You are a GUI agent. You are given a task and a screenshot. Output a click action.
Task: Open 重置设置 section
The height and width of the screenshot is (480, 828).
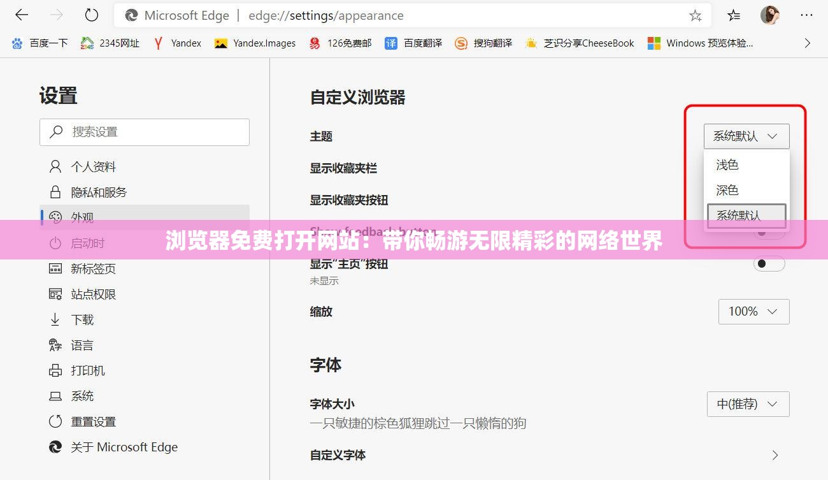tap(145, 422)
